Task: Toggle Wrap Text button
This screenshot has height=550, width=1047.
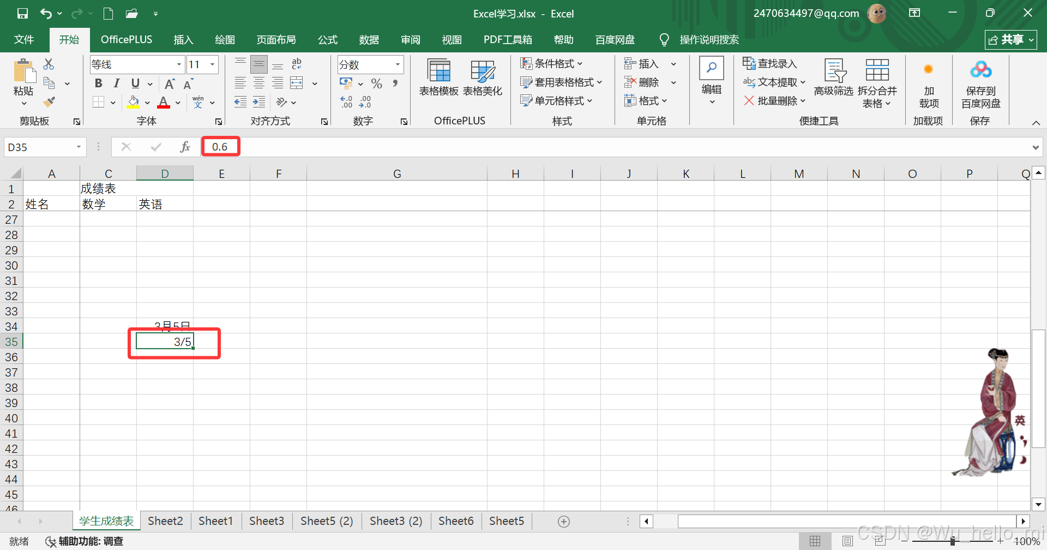Action: point(296,64)
